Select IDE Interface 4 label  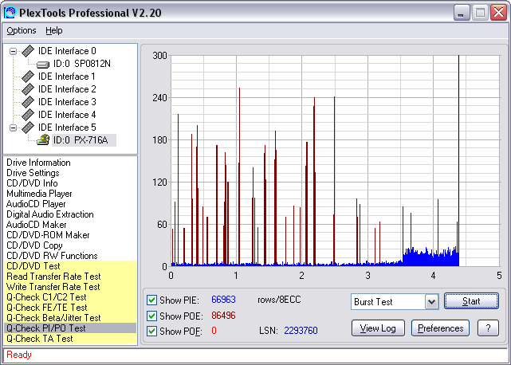(x=67, y=115)
